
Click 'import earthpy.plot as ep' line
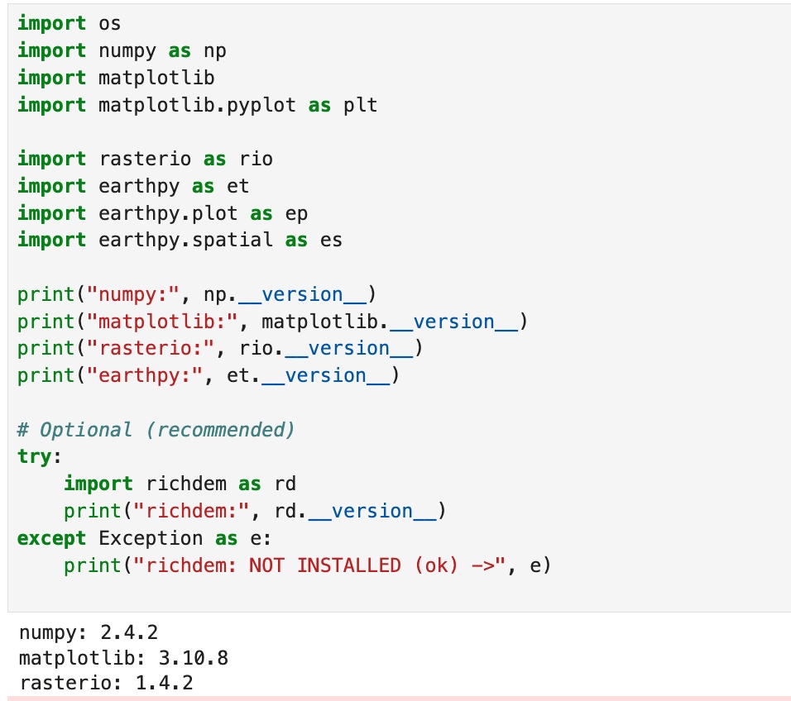point(162,213)
